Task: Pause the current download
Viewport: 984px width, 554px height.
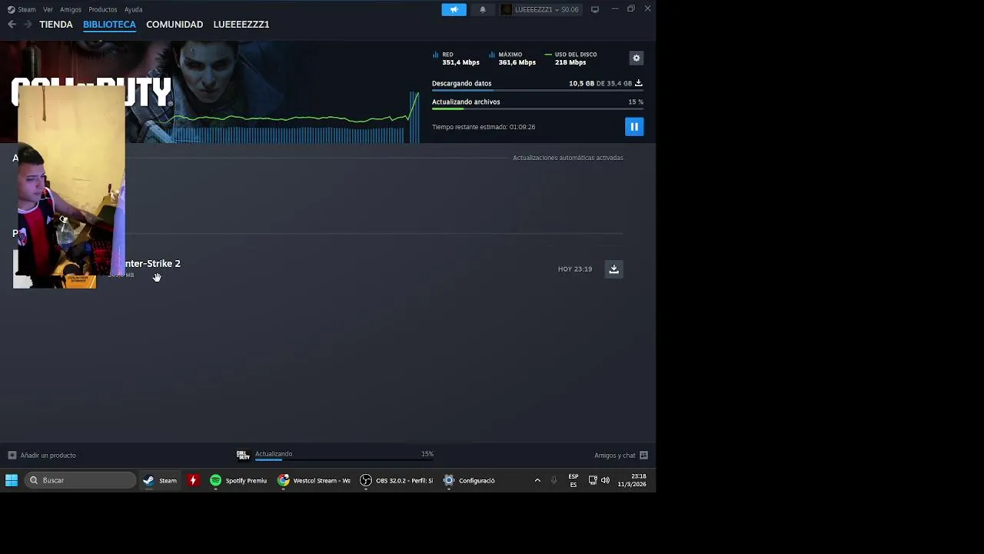Action: click(634, 127)
